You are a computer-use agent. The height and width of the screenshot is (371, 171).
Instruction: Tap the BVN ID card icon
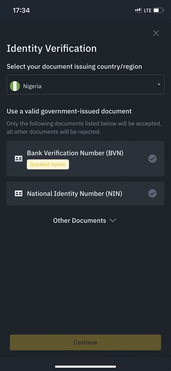tap(19, 159)
